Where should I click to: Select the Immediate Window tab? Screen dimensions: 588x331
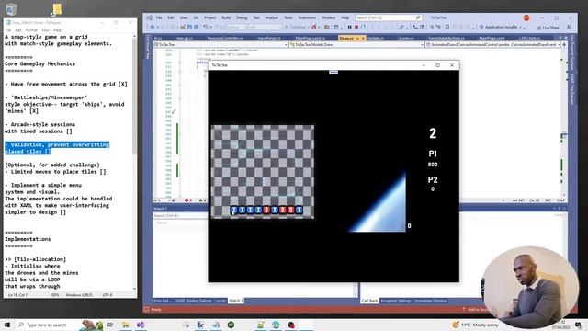[431, 301]
